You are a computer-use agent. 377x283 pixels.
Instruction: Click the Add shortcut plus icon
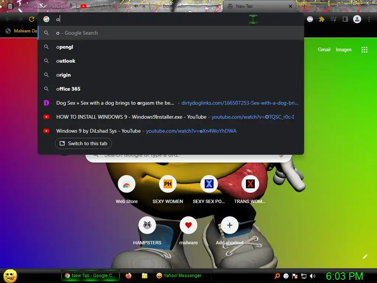pyautogui.click(x=230, y=225)
